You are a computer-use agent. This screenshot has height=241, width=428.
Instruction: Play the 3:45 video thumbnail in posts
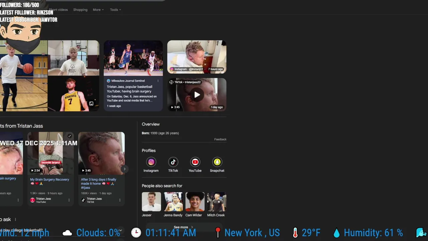tap(101, 153)
